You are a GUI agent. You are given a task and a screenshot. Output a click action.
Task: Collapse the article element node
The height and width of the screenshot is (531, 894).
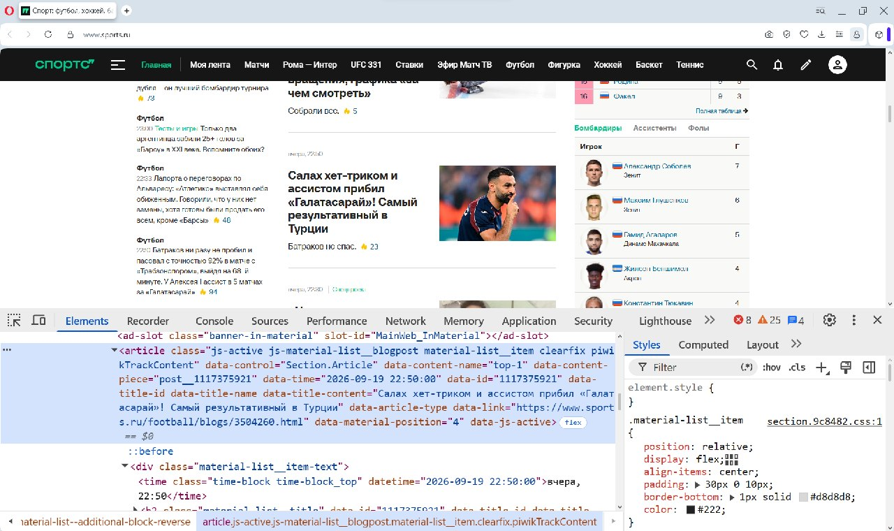115,350
